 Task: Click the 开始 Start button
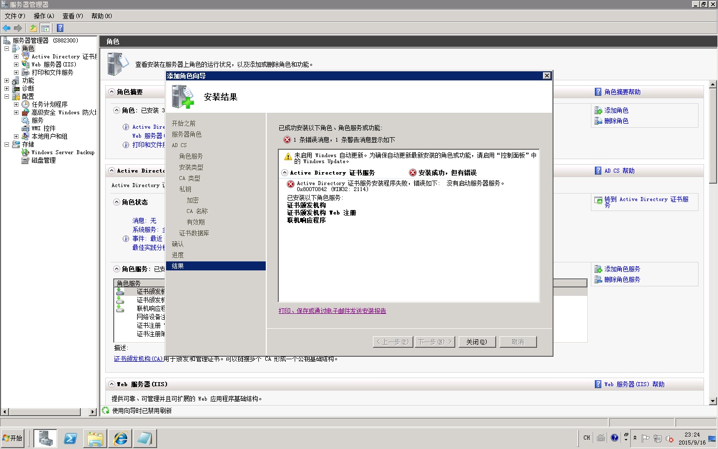point(12,438)
